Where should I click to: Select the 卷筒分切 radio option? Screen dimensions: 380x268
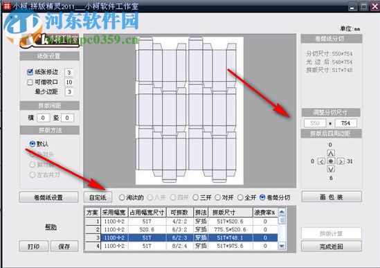pyautogui.click(x=262, y=197)
